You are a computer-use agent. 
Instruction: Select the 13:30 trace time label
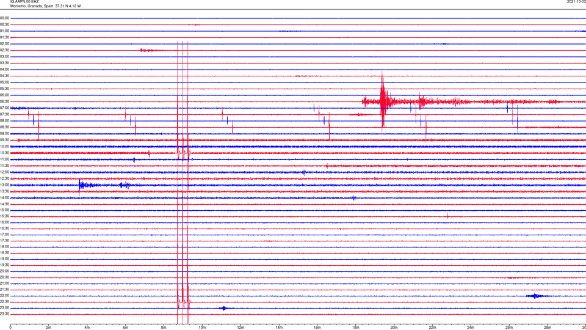pos(5,191)
